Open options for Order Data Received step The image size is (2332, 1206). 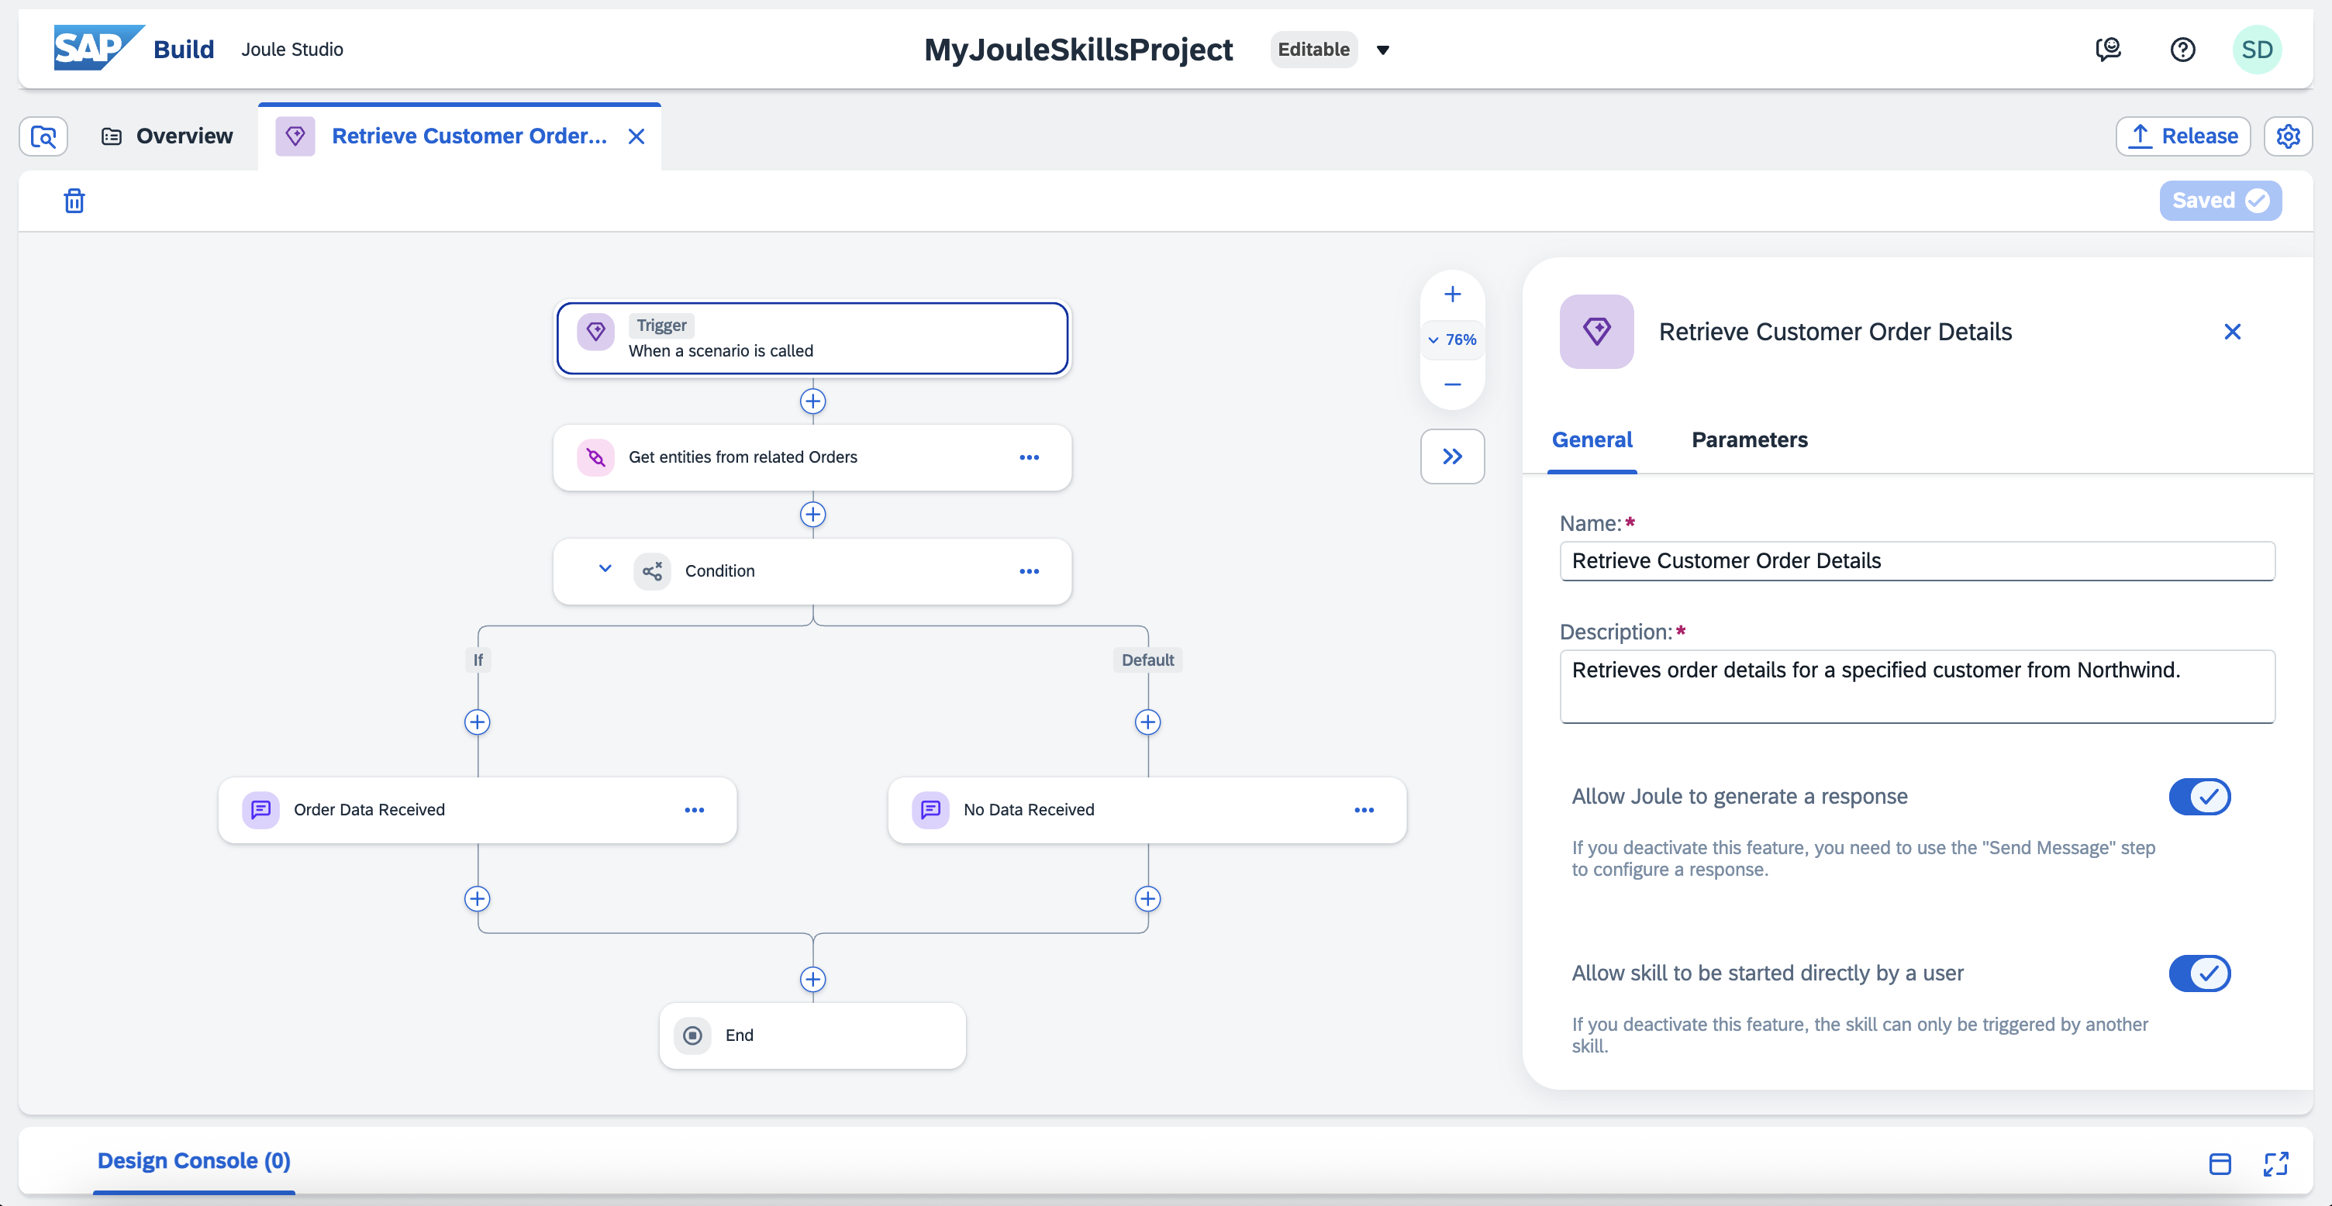point(693,811)
